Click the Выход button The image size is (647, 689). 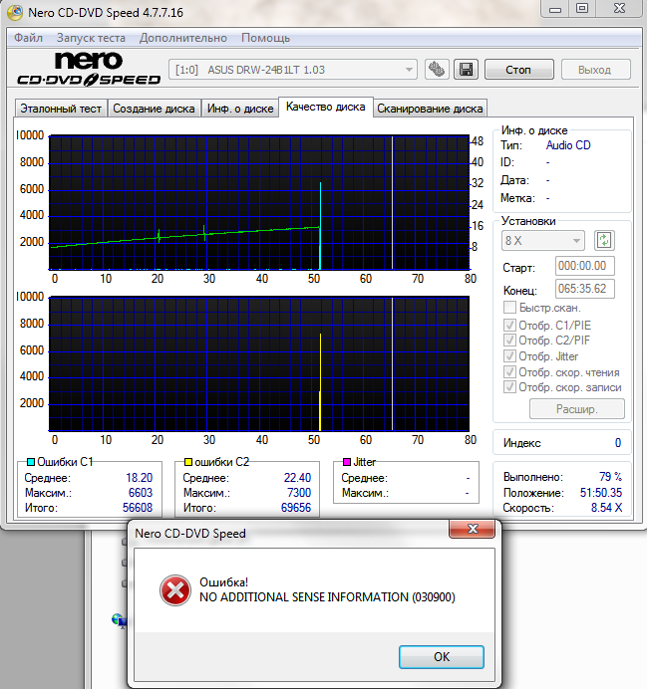[594, 70]
